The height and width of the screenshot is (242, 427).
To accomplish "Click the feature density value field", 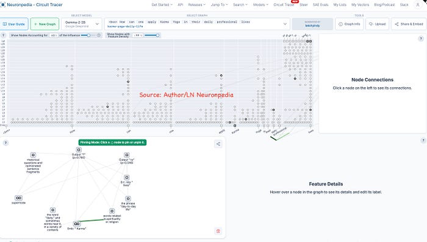I will (138, 35).
